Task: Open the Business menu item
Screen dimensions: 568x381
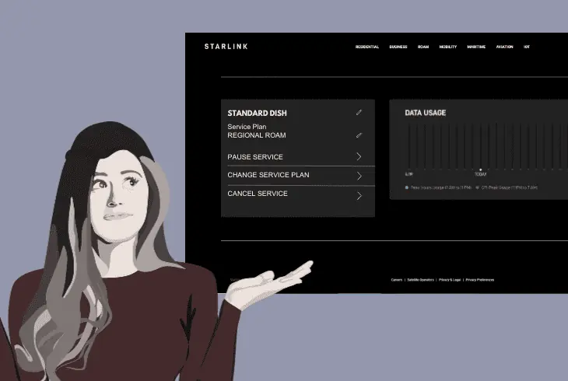Action: tap(398, 47)
